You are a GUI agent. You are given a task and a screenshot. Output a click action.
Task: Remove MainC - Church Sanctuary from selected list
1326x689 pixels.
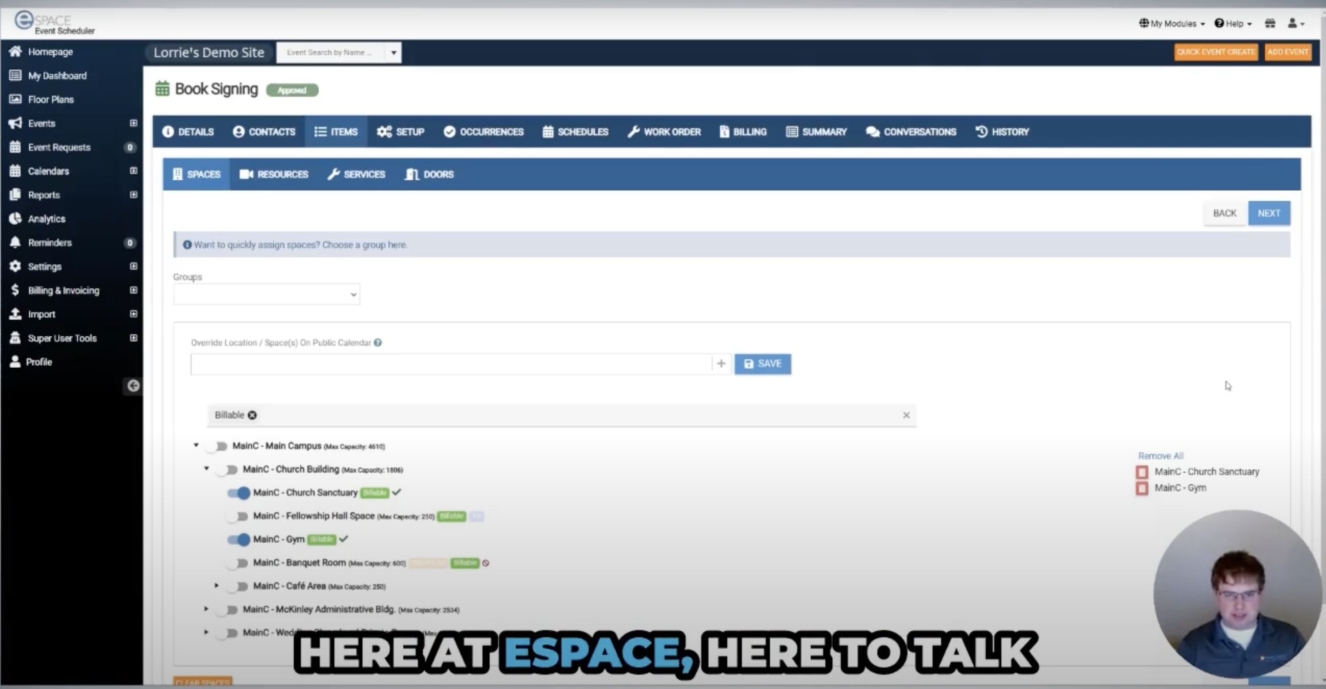coord(1142,472)
